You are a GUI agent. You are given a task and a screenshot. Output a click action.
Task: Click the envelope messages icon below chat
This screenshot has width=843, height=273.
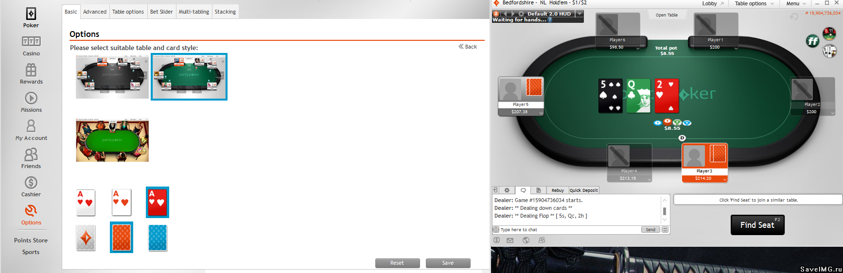click(510, 240)
